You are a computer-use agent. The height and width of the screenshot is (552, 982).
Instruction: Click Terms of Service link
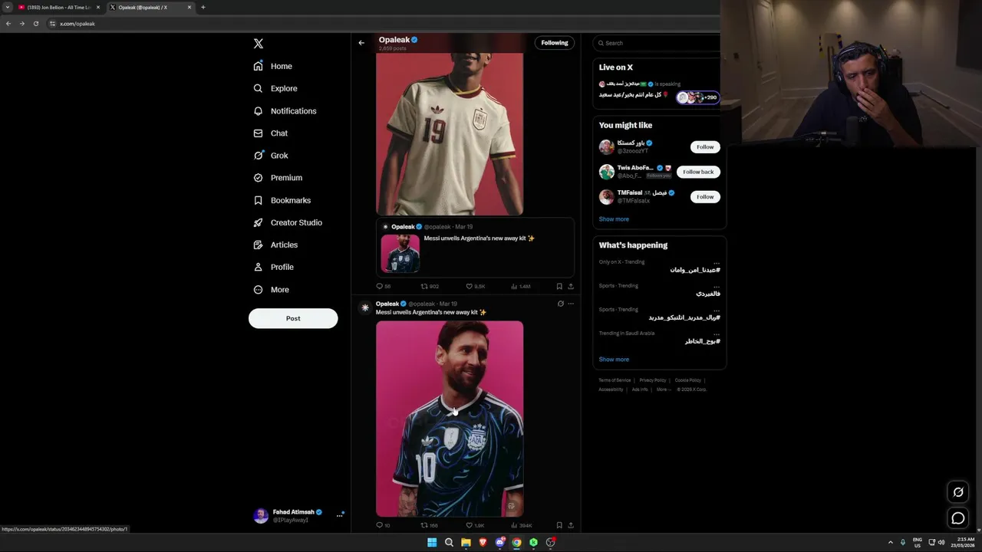pyautogui.click(x=615, y=380)
